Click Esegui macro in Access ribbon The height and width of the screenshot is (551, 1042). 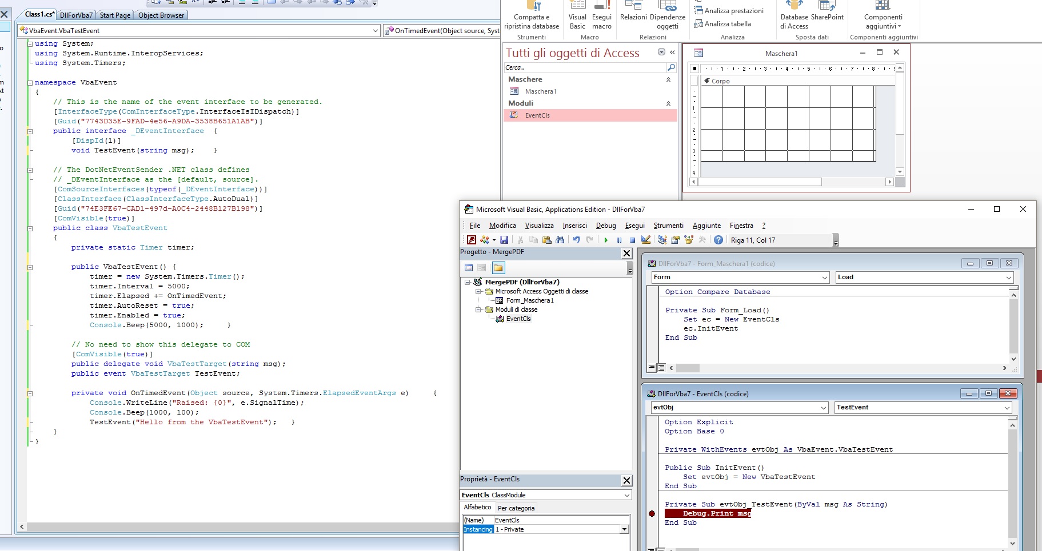point(602,16)
